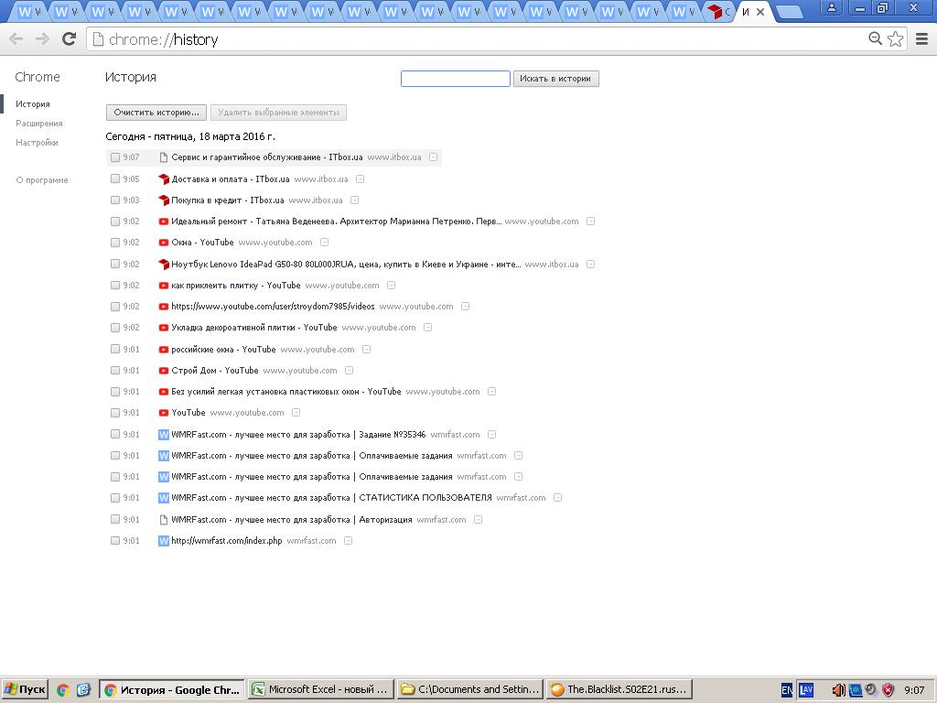Open the dropdown next to 'Доставка и оплата' www.itbox.ua
The width and height of the screenshot is (937, 703).
pos(361,178)
